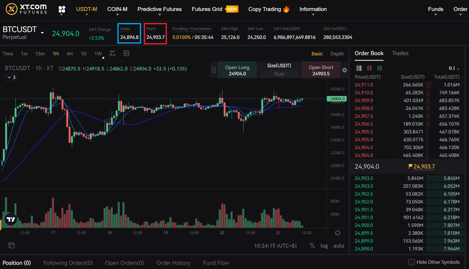The image size is (469, 269).
Task: Click the TradingView logo icon
Action: (11, 219)
